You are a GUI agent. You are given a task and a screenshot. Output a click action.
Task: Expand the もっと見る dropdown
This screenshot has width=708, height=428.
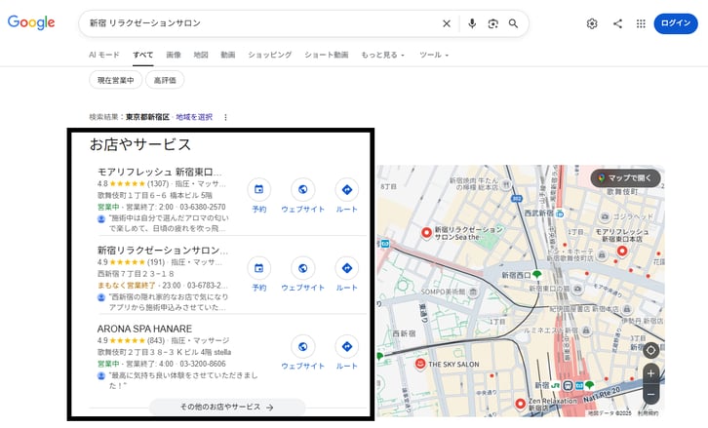coord(382,55)
